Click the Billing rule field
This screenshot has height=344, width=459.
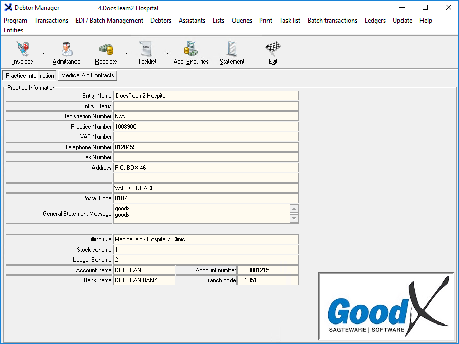click(206, 239)
